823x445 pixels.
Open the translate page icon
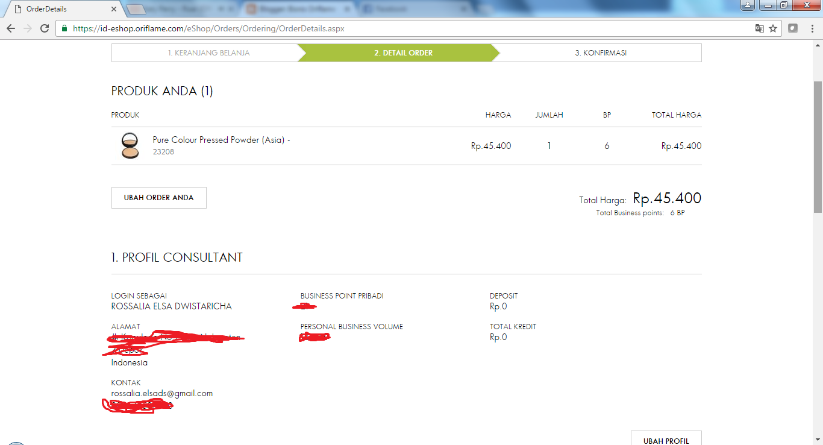[x=760, y=28]
